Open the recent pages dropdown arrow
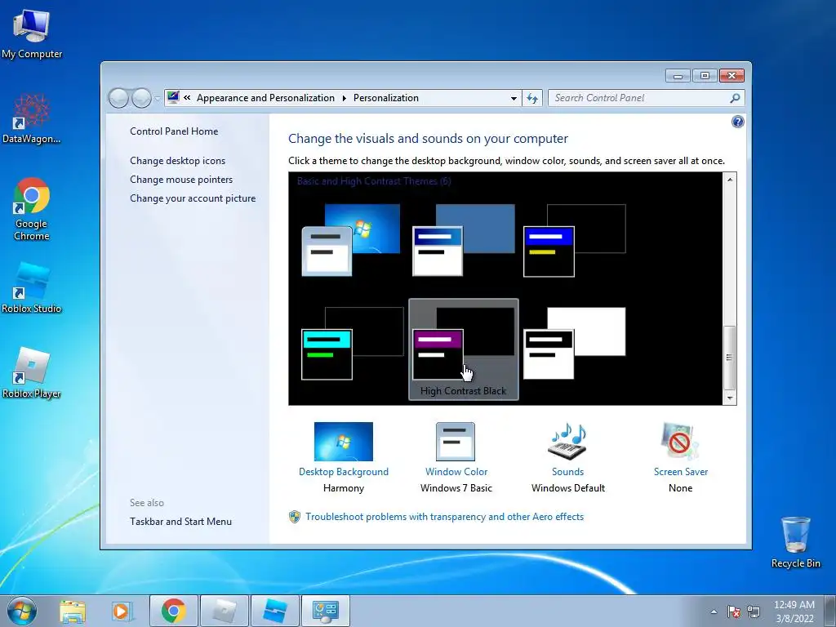 point(158,99)
